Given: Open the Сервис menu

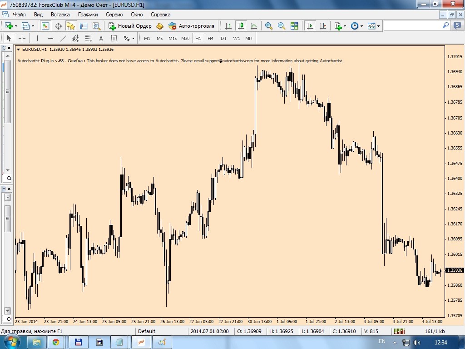Looking at the screenshot, I should (x=114, y=15).
